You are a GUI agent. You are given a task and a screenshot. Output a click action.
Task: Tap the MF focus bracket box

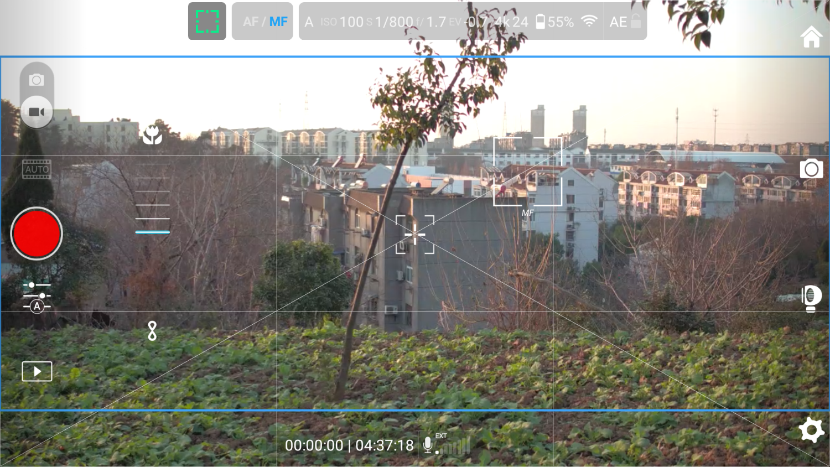tap(527, 172)
